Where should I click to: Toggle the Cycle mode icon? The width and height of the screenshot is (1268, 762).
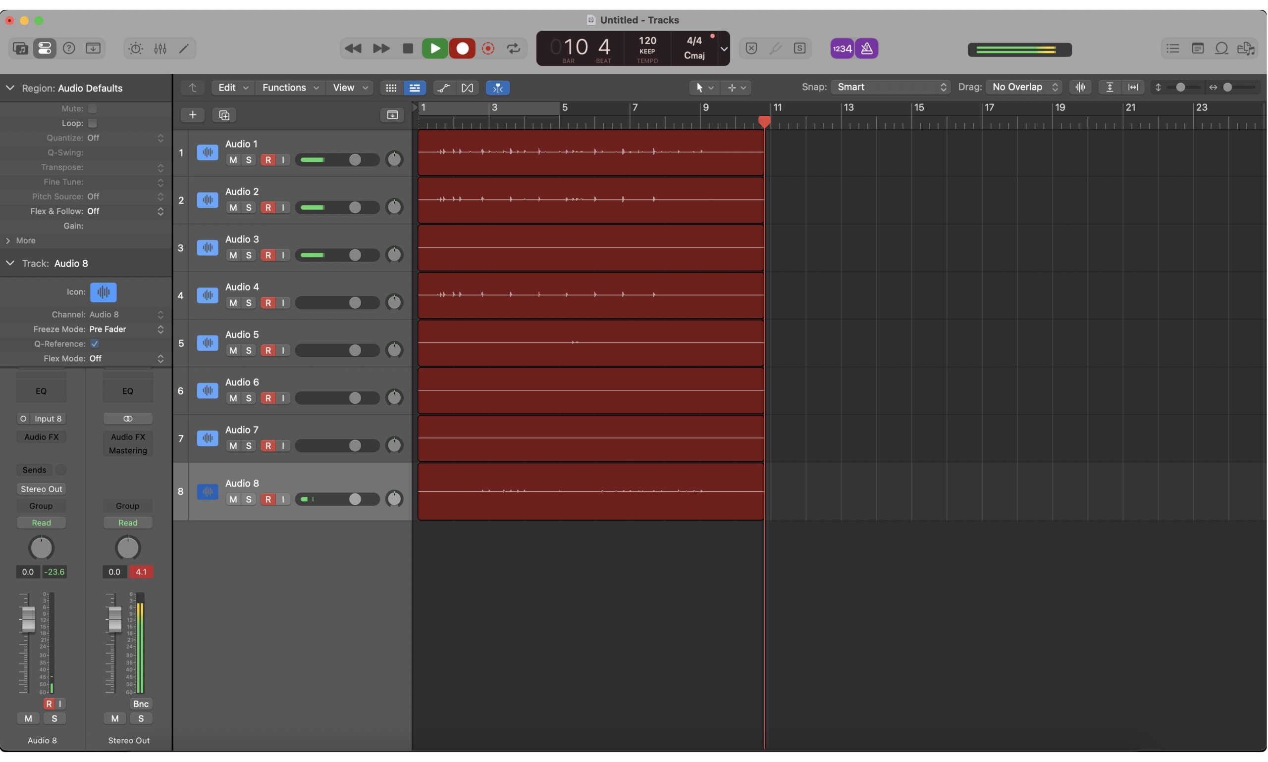(x=513, y=48)
